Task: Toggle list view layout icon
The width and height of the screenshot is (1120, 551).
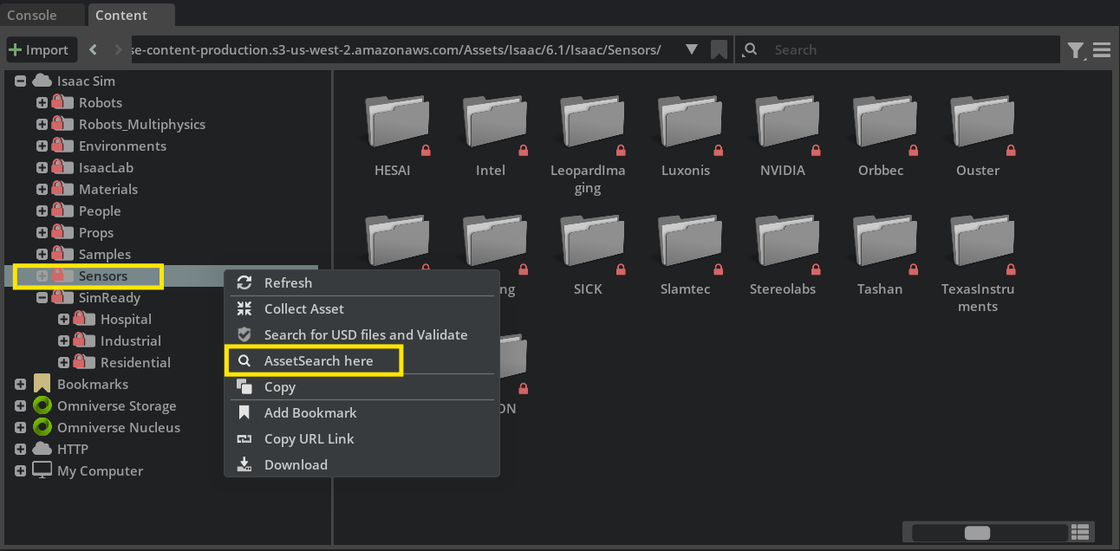Action: coord(1080,532)
